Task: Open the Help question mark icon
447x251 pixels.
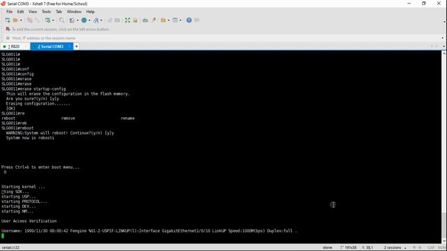Action: coord(189,20)
